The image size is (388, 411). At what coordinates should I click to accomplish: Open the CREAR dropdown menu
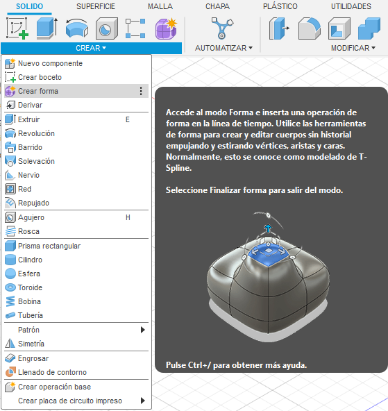click(x=91, y=48)
